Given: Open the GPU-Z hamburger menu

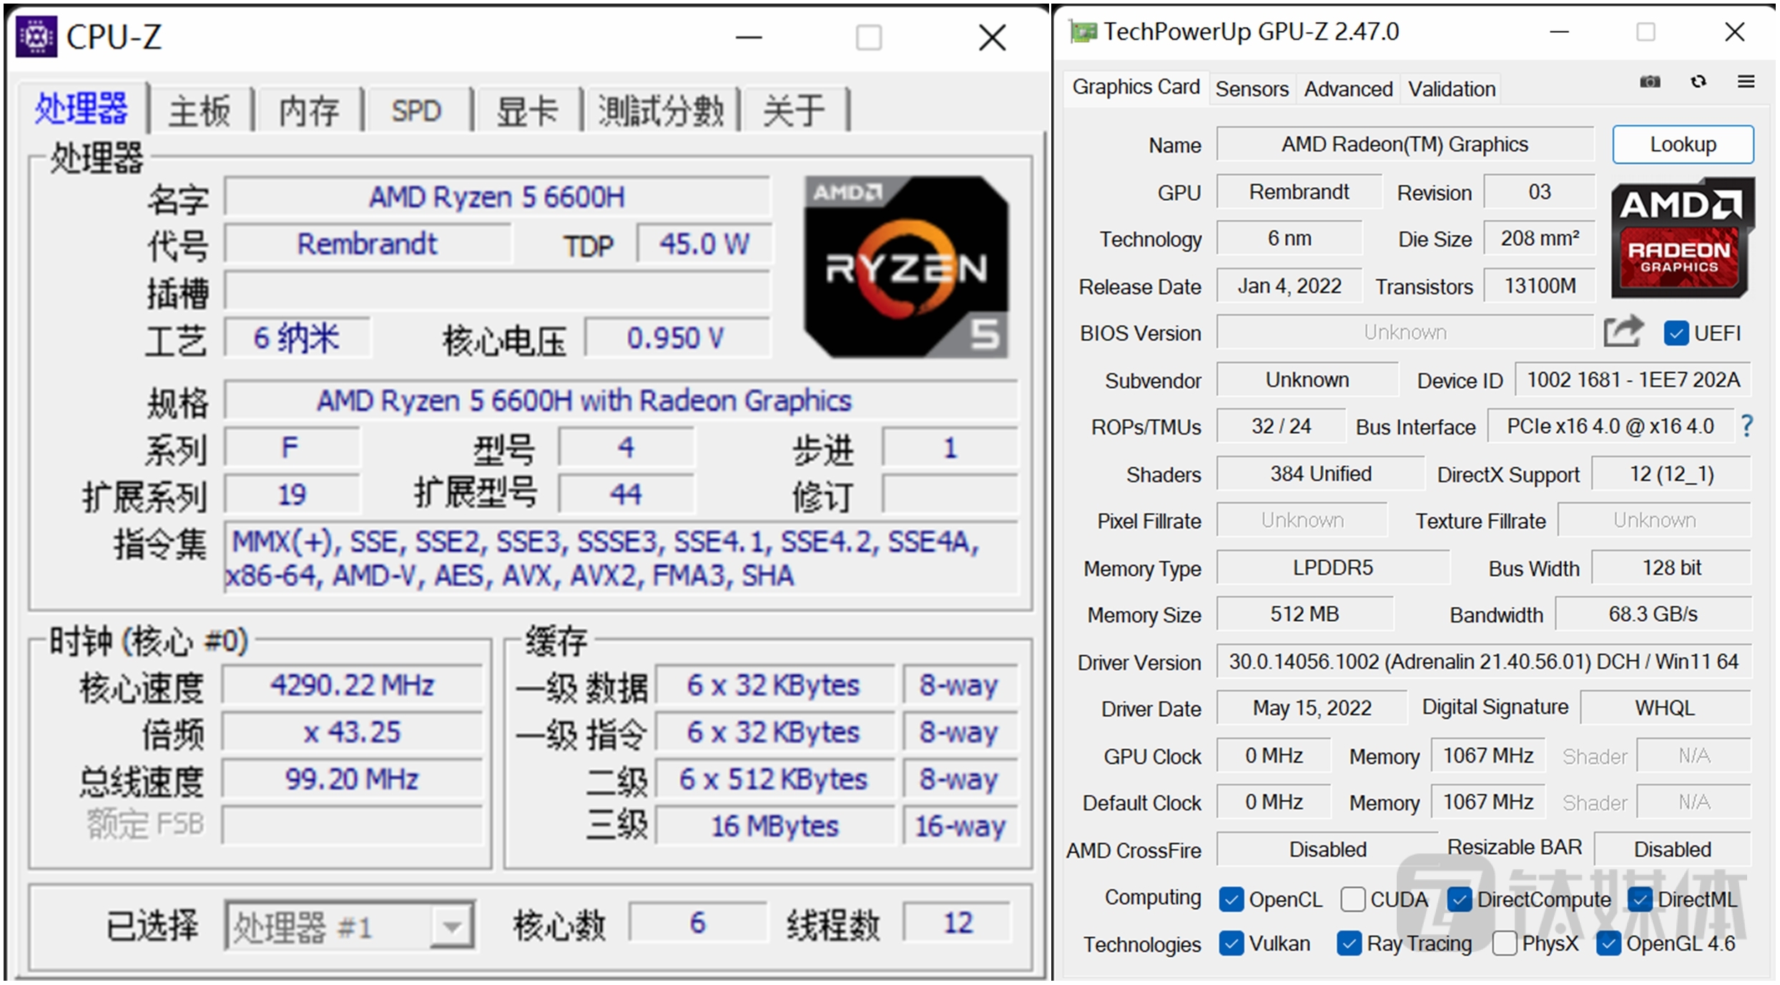Looking at the screenshot, I should pyautogui.click(x=1746, y=81).
